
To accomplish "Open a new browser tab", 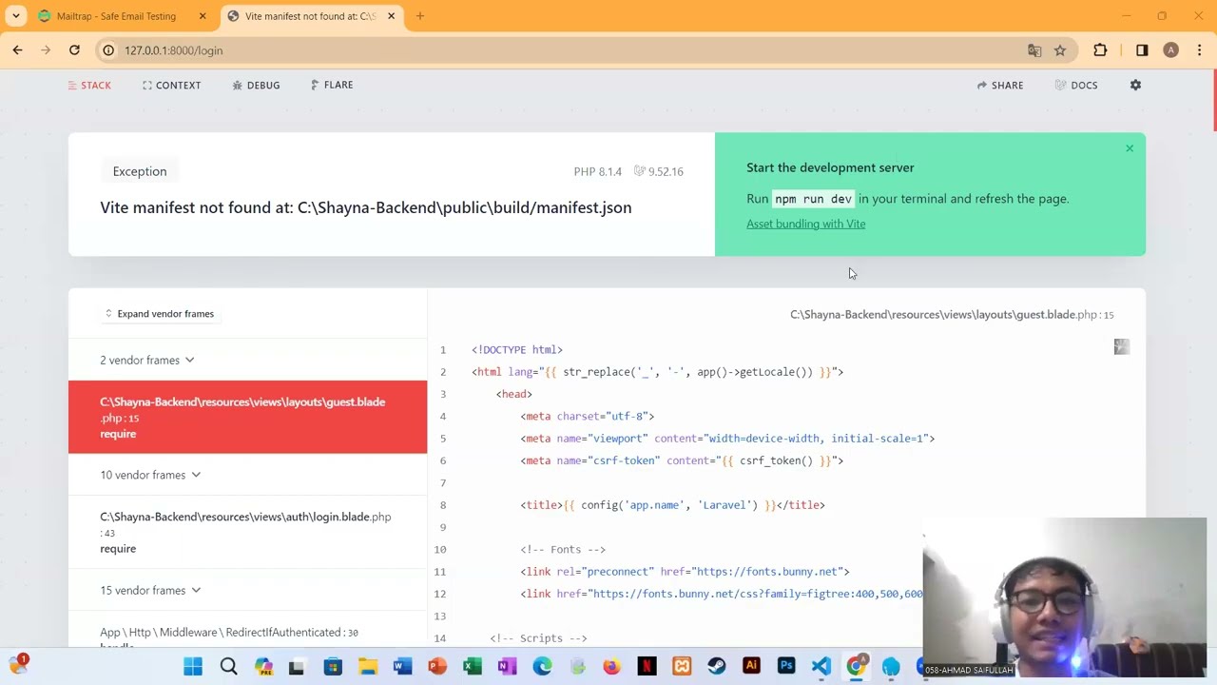I will click(x=420, y=16).
